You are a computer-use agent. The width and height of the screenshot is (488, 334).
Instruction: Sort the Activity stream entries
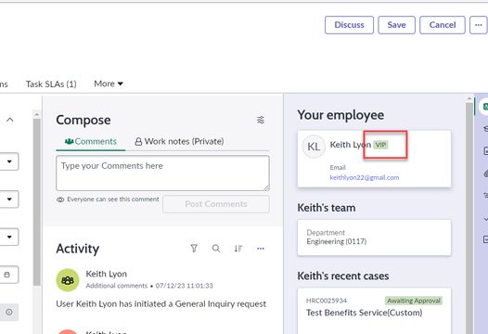(x=238, y=249)
